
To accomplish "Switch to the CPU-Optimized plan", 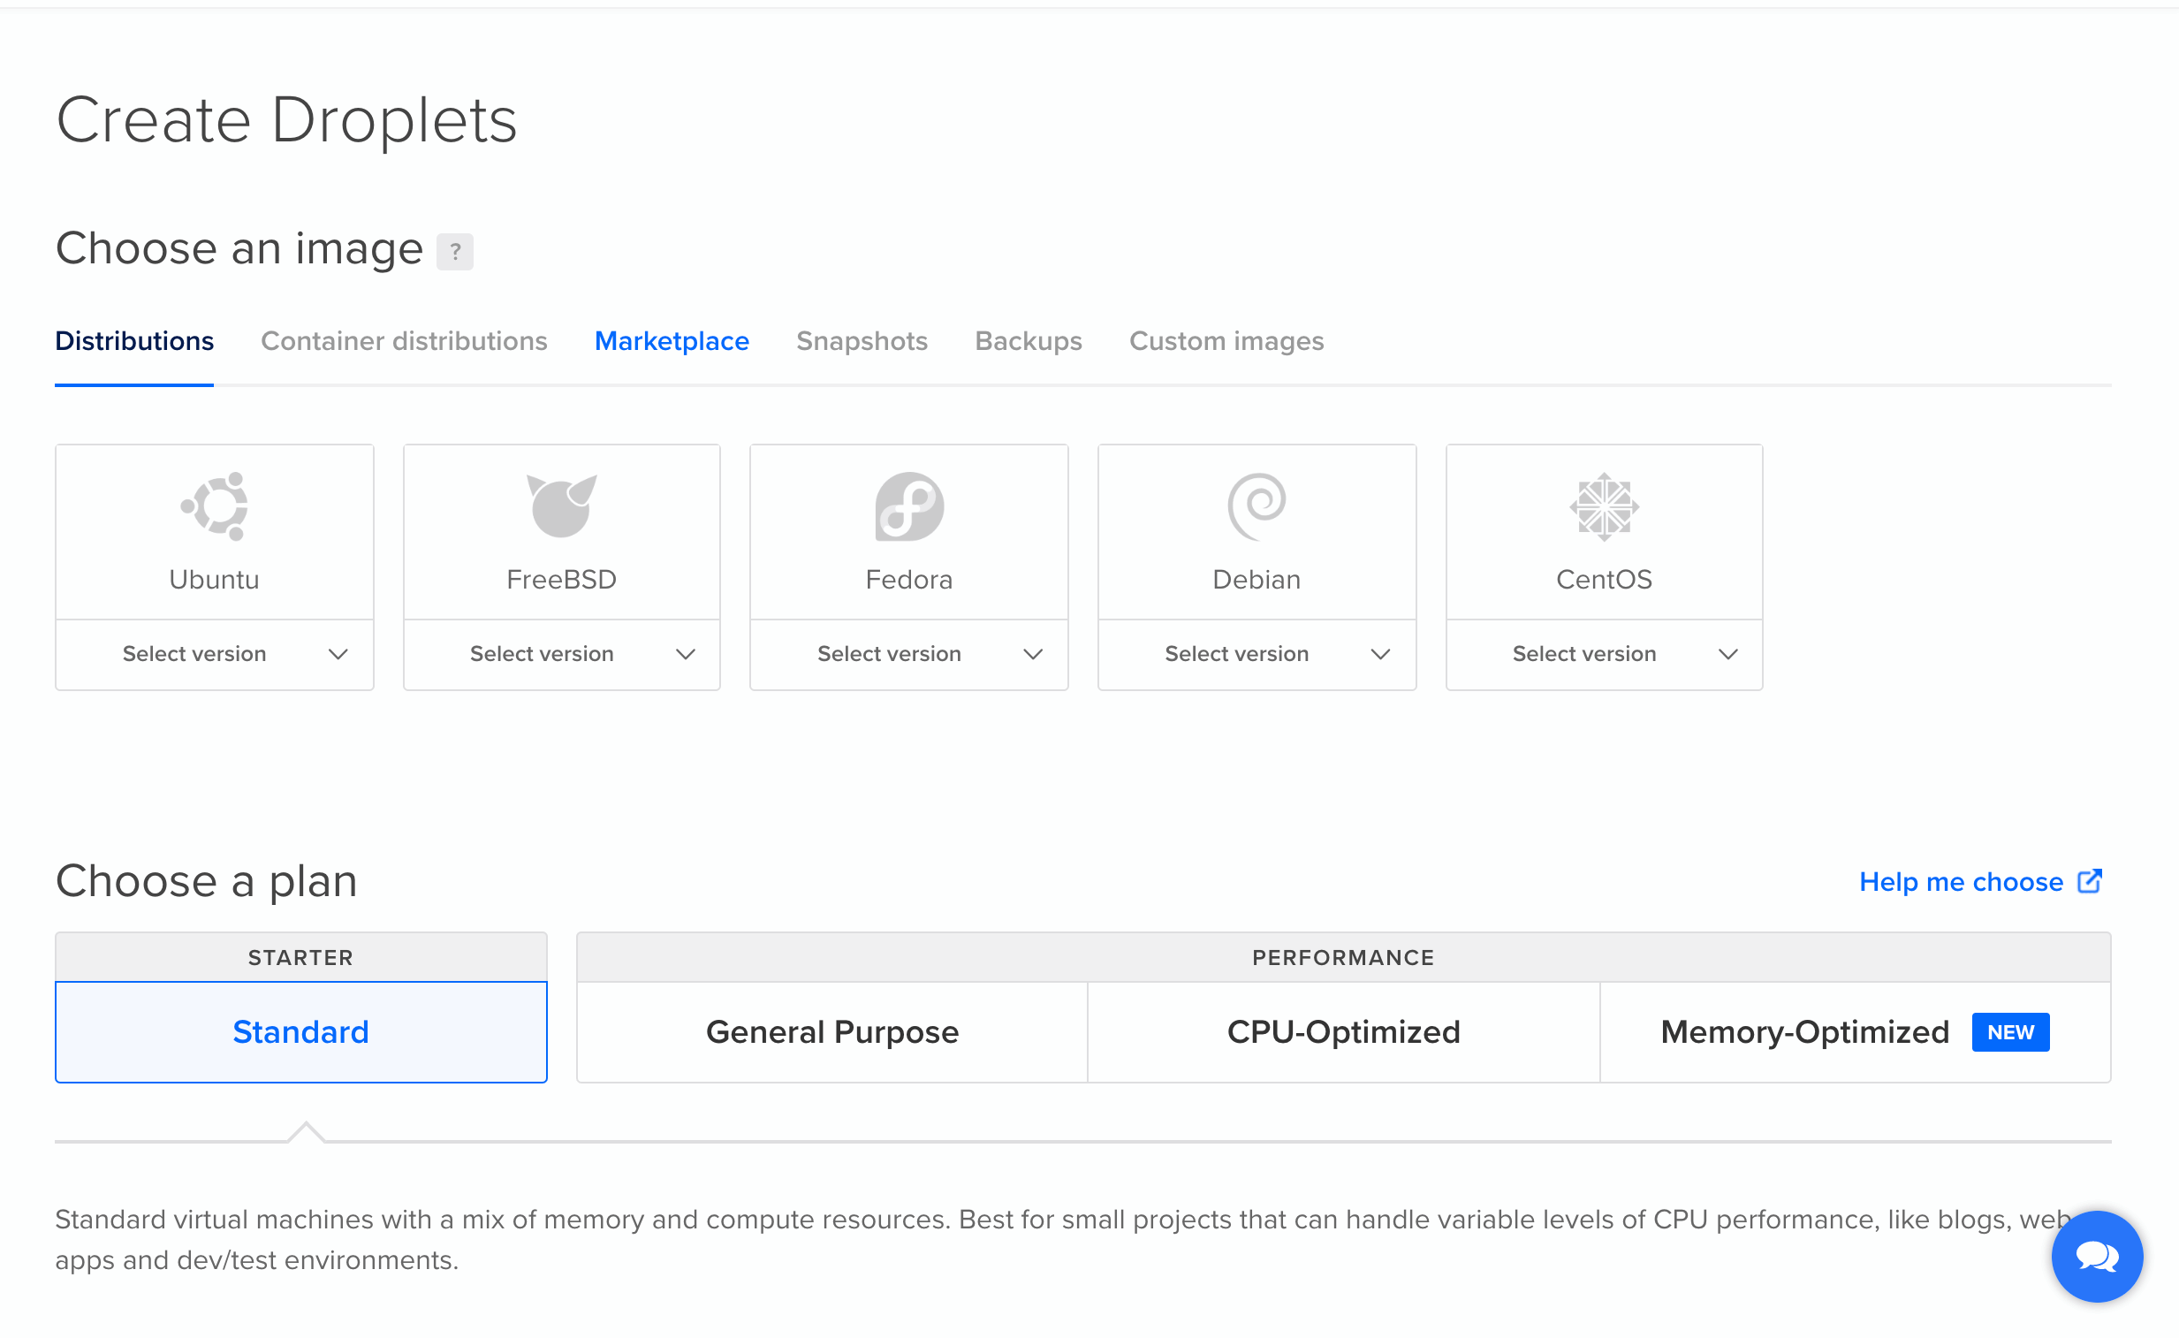I will pyautogui.click(x=1343, y=1032).
